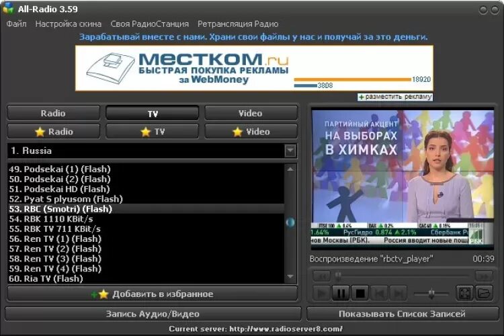Open the Настройка скина menu
Screen dimensions: 504x336
68,24
